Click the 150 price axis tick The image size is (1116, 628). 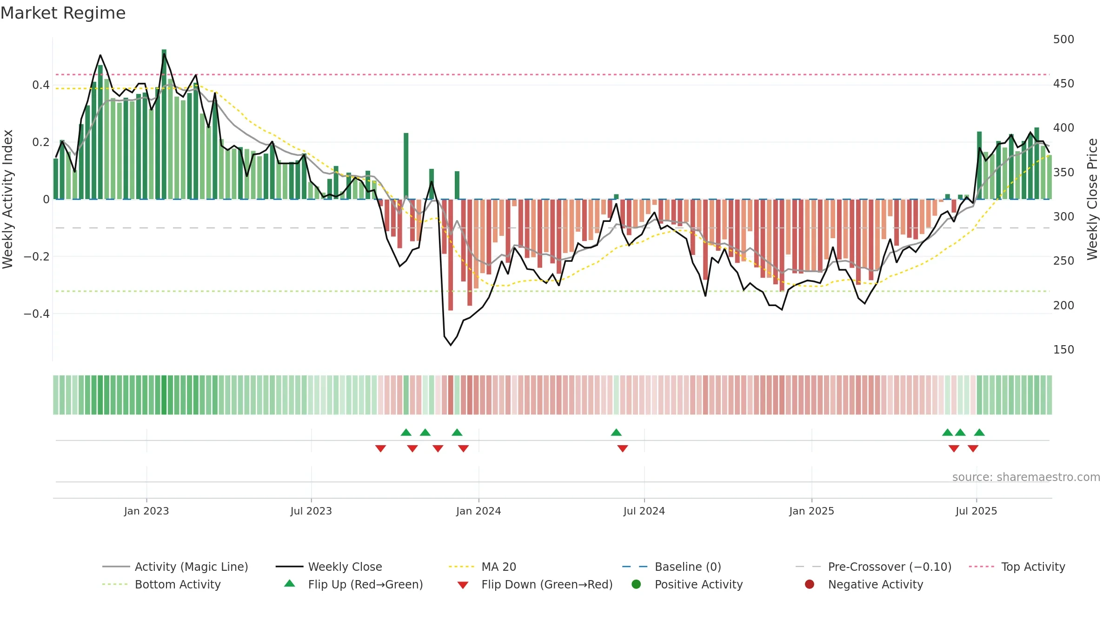click(x=1063, y=350)
